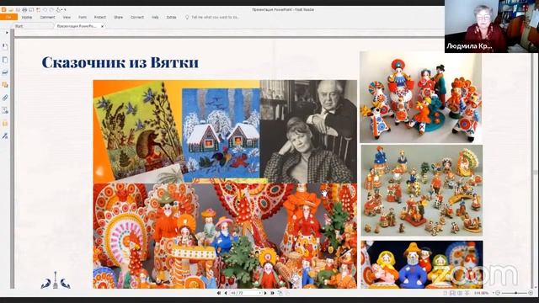Viewport: 539px width, 303px height.
Task: Select the Презентация PowerPoint document tab
Action: pos(77,26)
